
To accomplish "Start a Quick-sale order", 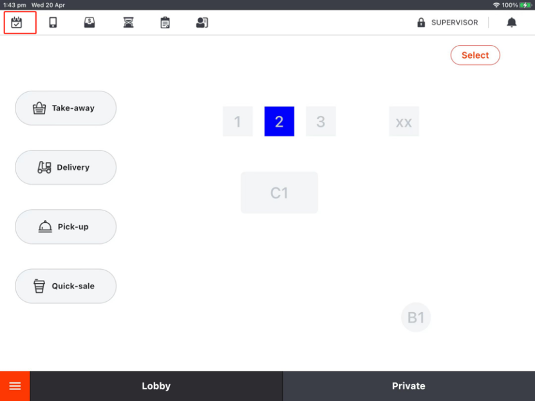I will click(66, 286).
